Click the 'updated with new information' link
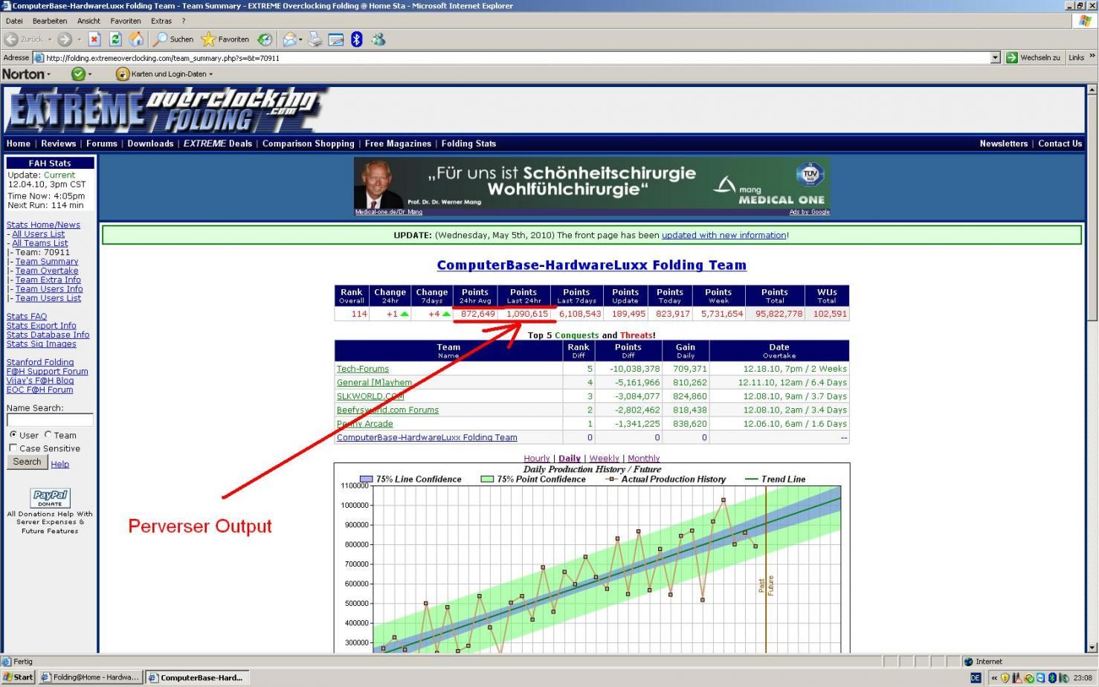 point(723,235)
